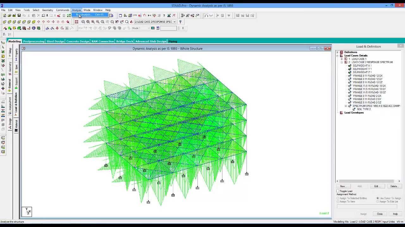This screenshot has width=405, height=227.
Task: Switch to the Postprocessing tab
Action: coord(34,41)
